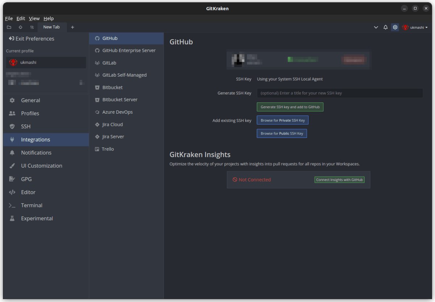
Task: Click the Trello board icon
Action: pos(97,149)
